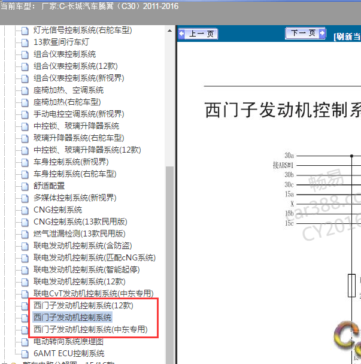Open 组合仪表控制系统 entry
The height and width of the screenshot is (364, 361).
tap(65, 54)
